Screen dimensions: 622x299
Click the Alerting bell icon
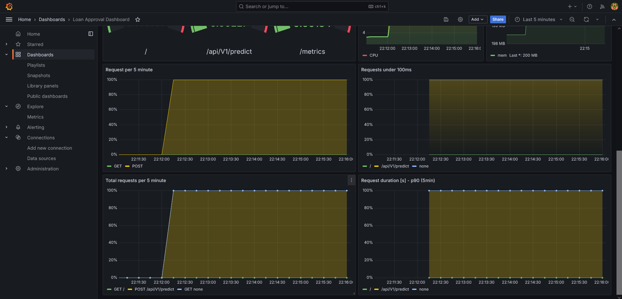tap(18, 127)
